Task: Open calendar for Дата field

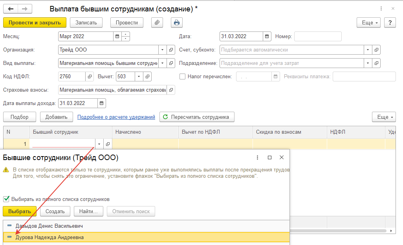Action: pos(267,37)
